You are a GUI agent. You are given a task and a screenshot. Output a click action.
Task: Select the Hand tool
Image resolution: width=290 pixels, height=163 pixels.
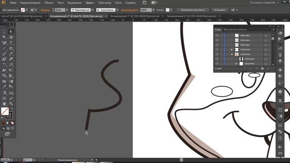4,104
